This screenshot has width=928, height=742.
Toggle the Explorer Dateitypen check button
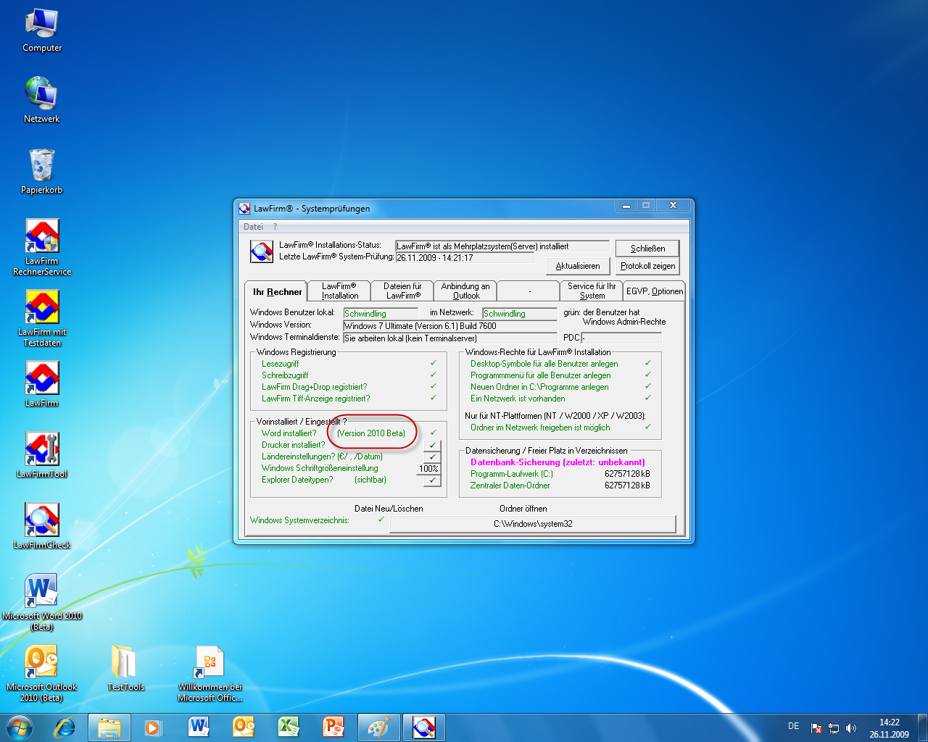pos(432,480)
